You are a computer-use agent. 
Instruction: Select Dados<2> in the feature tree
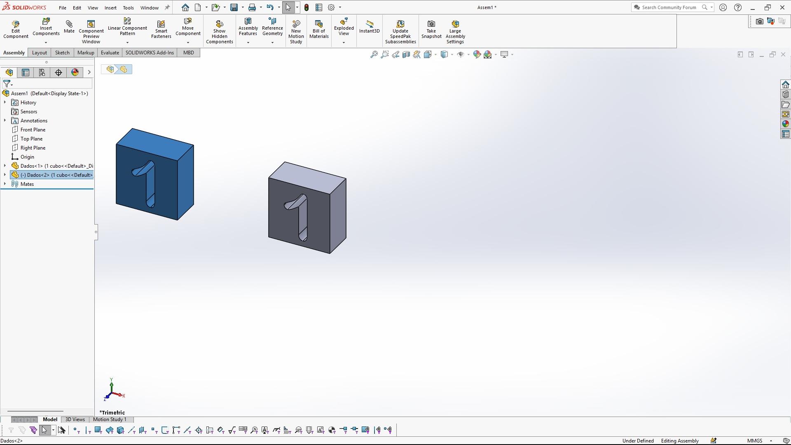pos(52,175)
